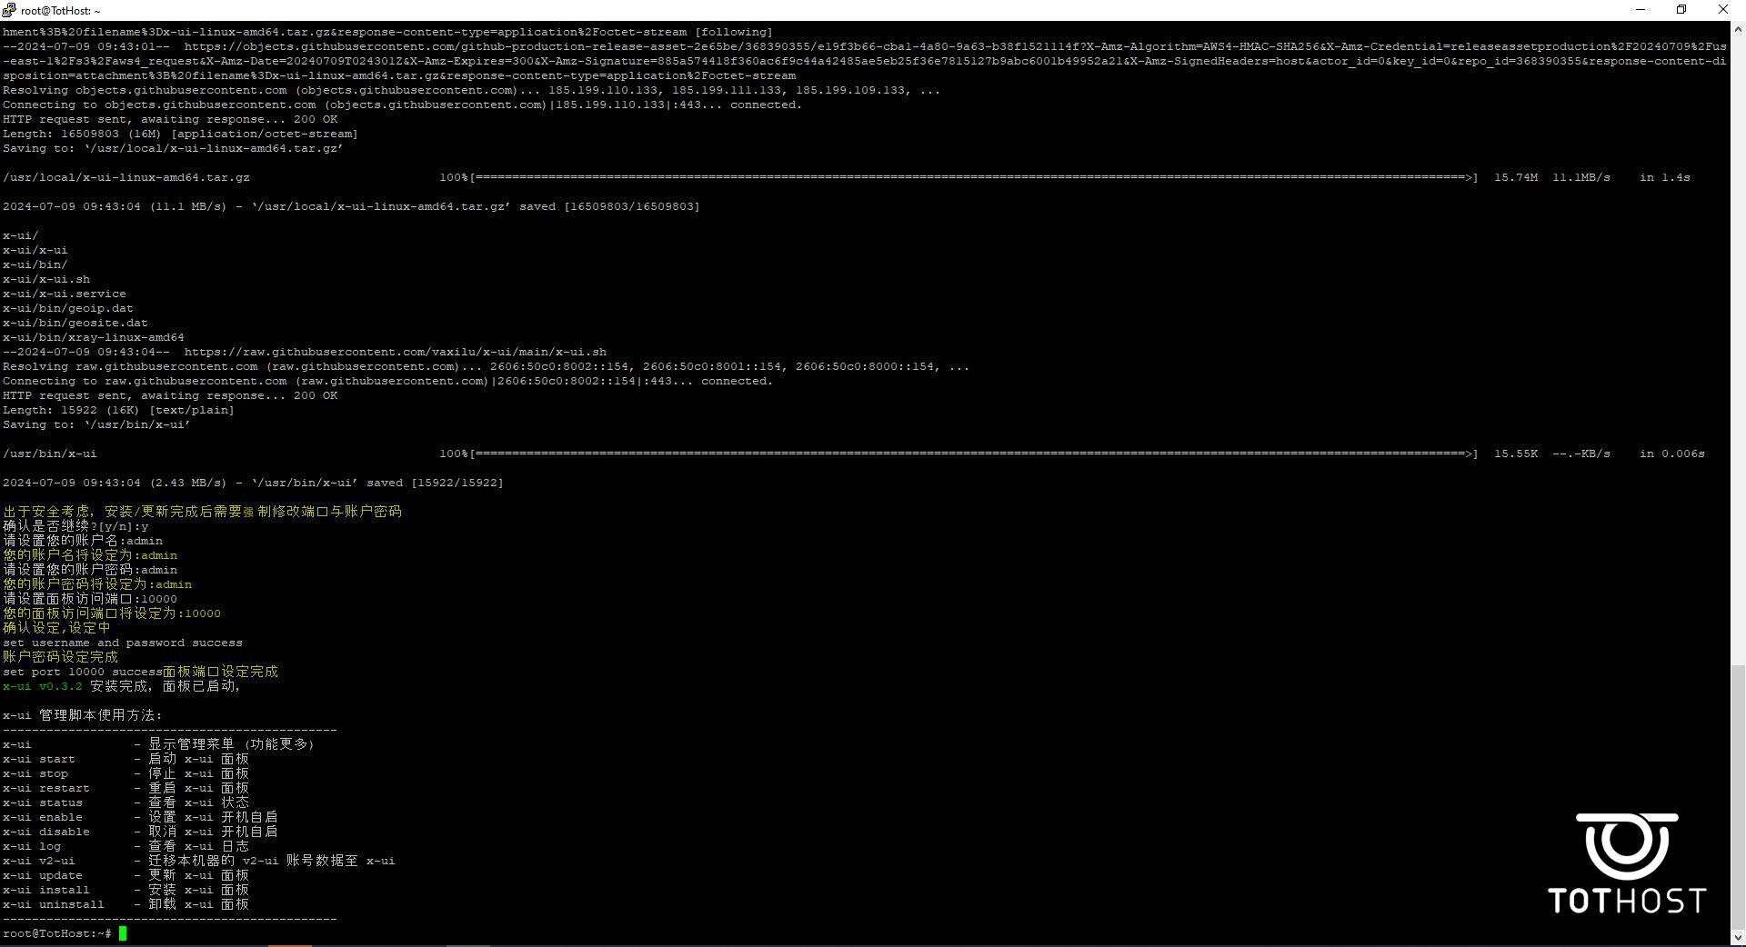The image size is (1746, 947).
Task: Close the root@TotHost session window
Action: (1722, 10)
